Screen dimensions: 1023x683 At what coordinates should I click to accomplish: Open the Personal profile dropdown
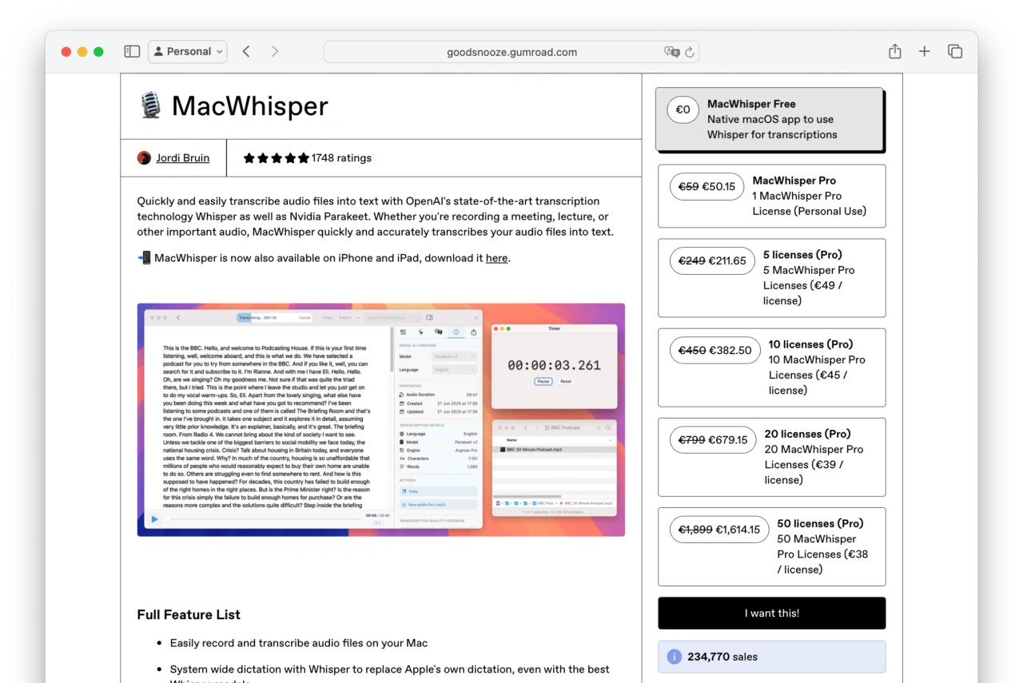point(188,52)
